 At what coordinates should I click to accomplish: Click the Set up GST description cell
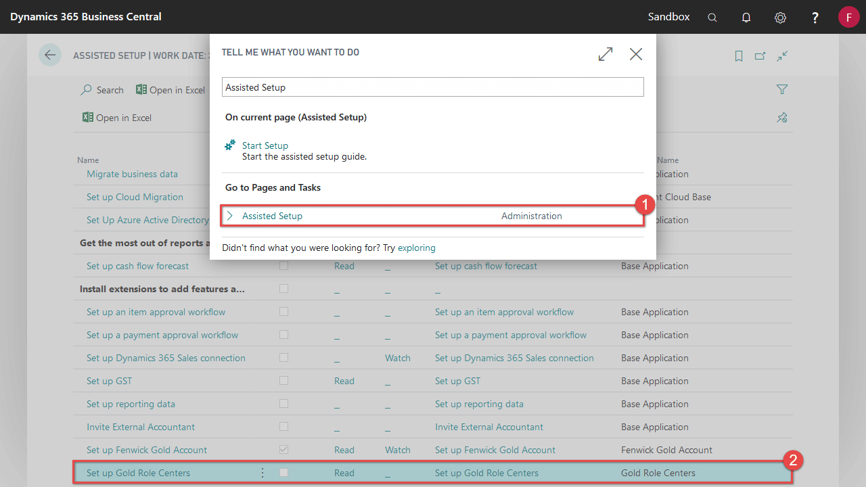point(457,381)
